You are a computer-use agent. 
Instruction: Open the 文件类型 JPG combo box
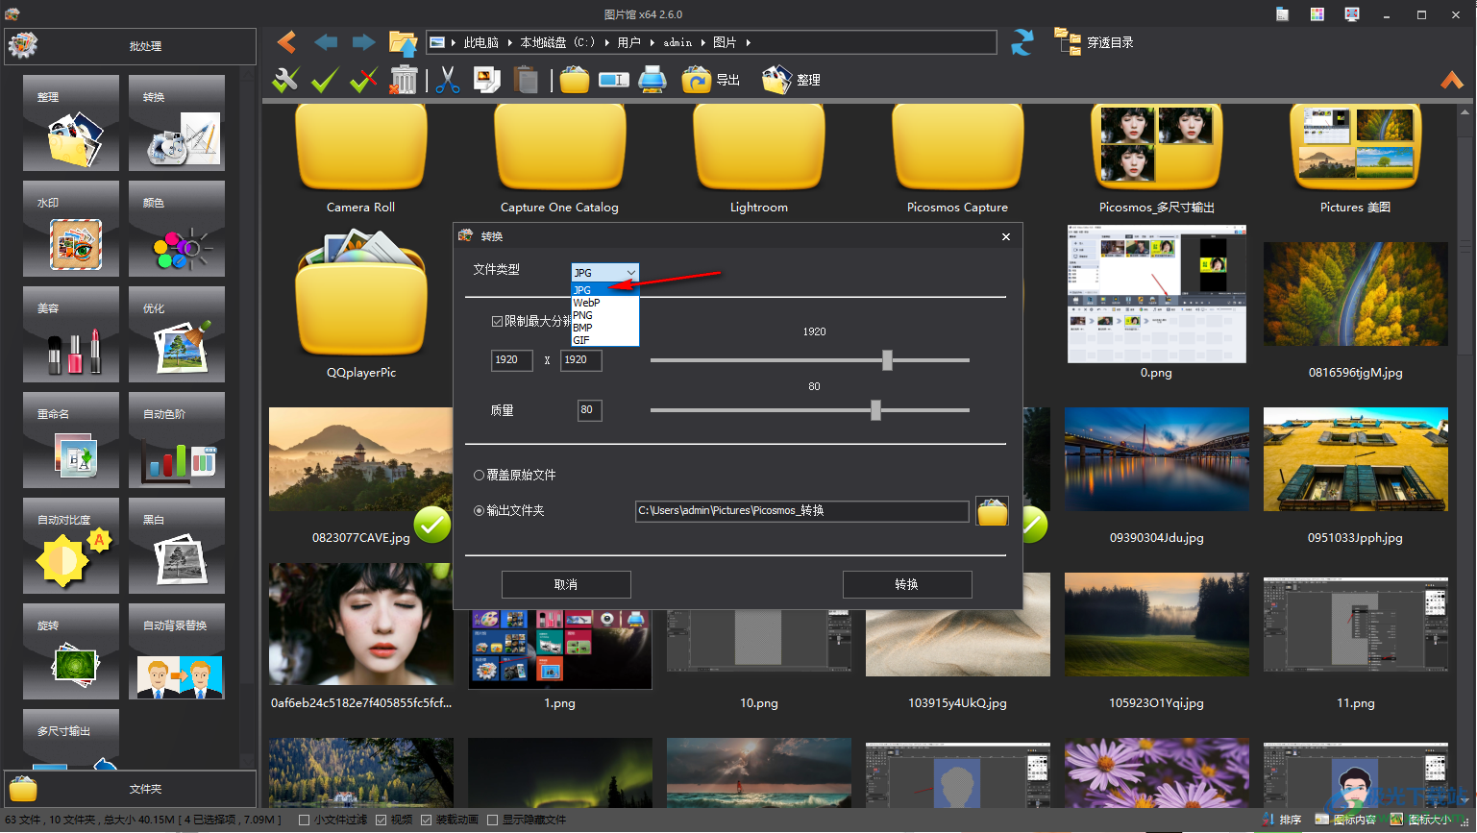point(604,273)
